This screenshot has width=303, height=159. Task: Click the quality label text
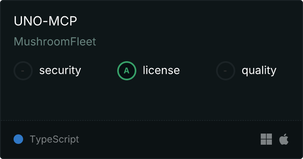click(x=259, y=71)
